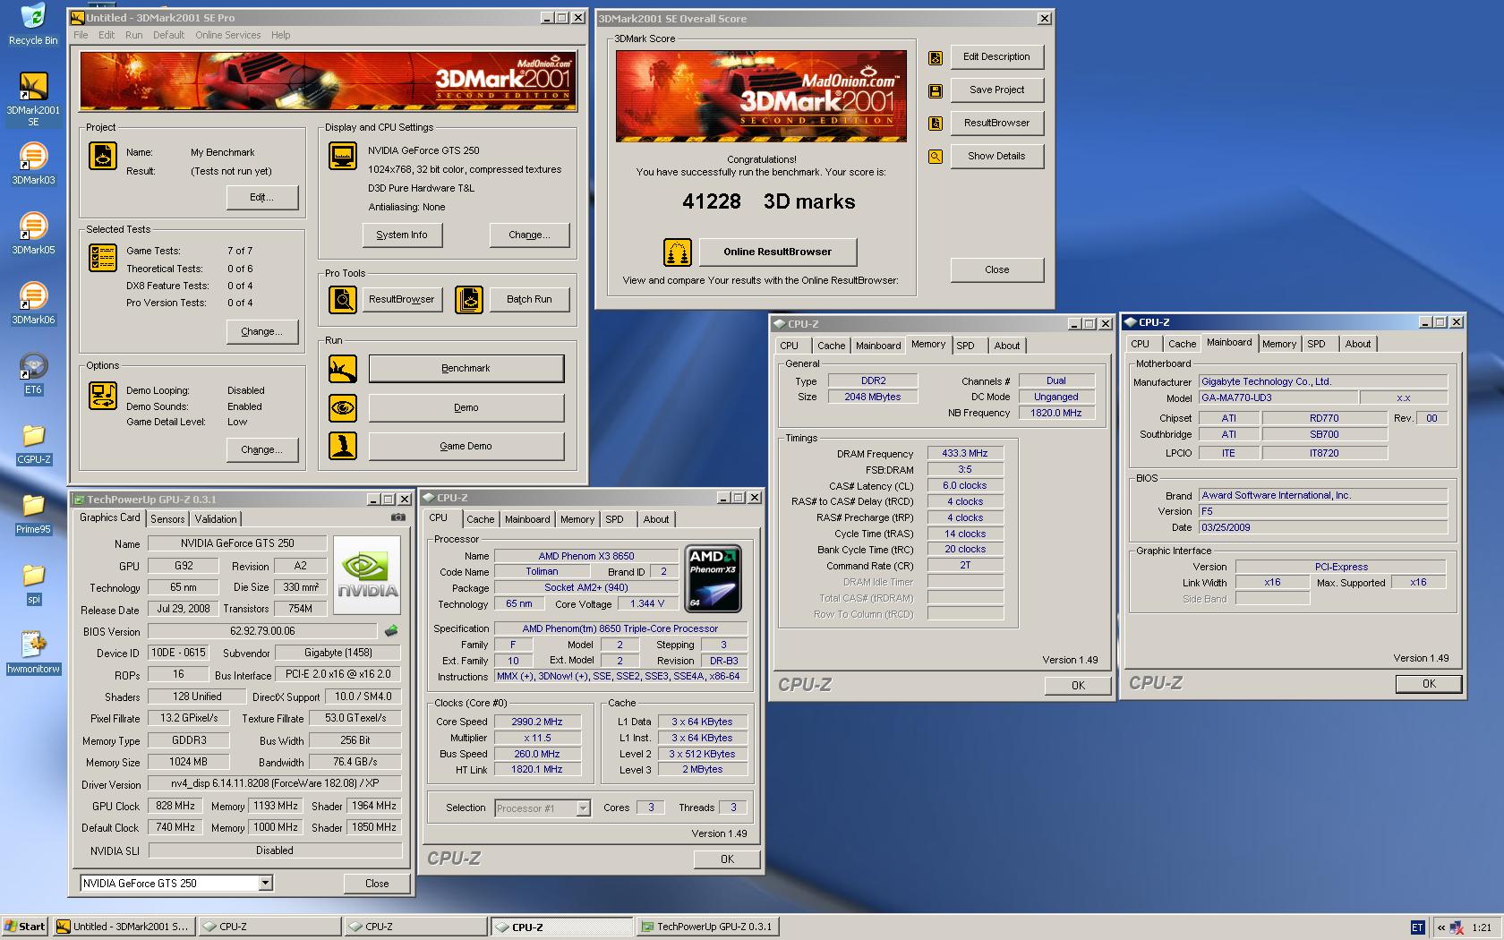Viewport: 1504px width, 940px height.
Task: Switch to TechPowerUp GPU-Z taskbar item
Action: (x=707, y=927)
